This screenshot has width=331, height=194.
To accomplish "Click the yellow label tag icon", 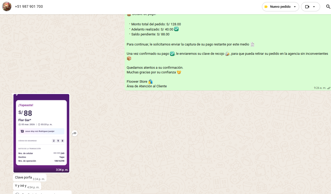I will pyautogui.click(x=266, y=7).
